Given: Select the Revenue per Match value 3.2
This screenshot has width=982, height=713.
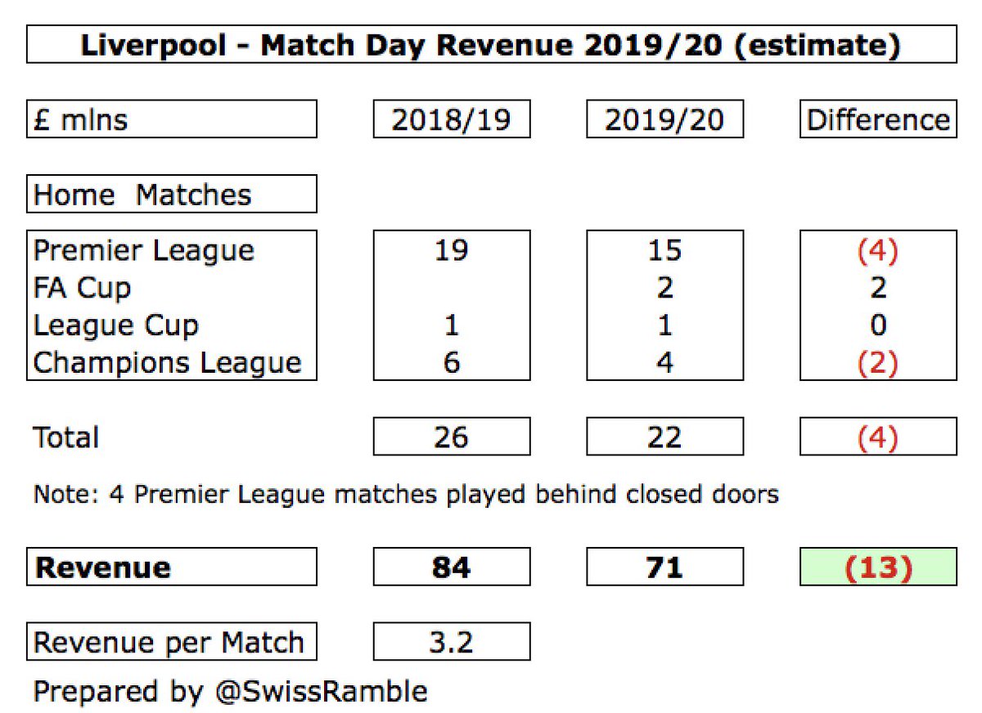Looking at the screenshot, I should [x=452, y=642].
